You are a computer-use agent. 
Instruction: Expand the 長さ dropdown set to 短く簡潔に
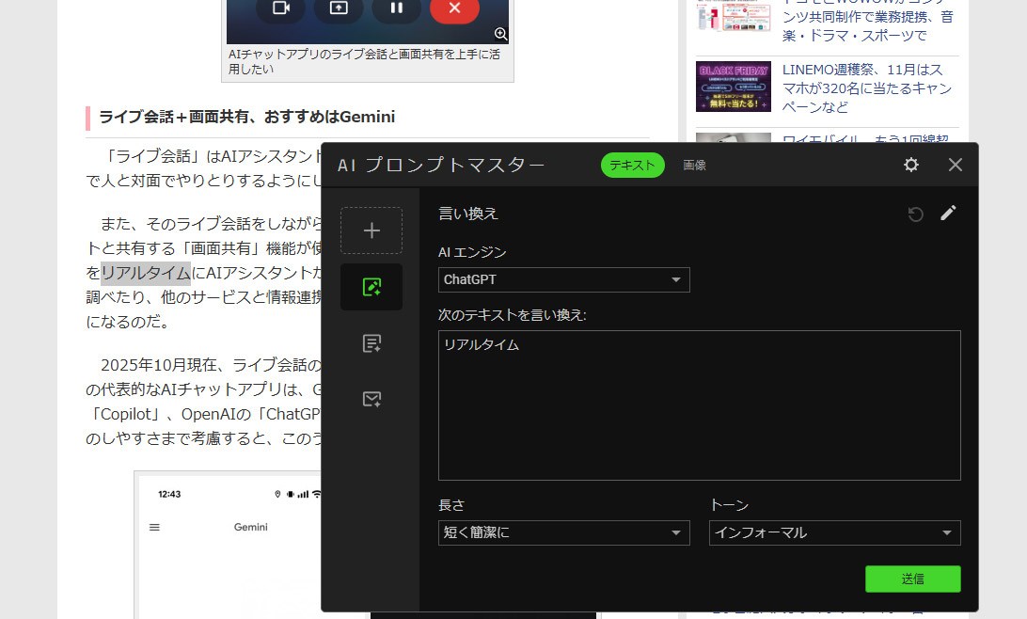point(563,532)
